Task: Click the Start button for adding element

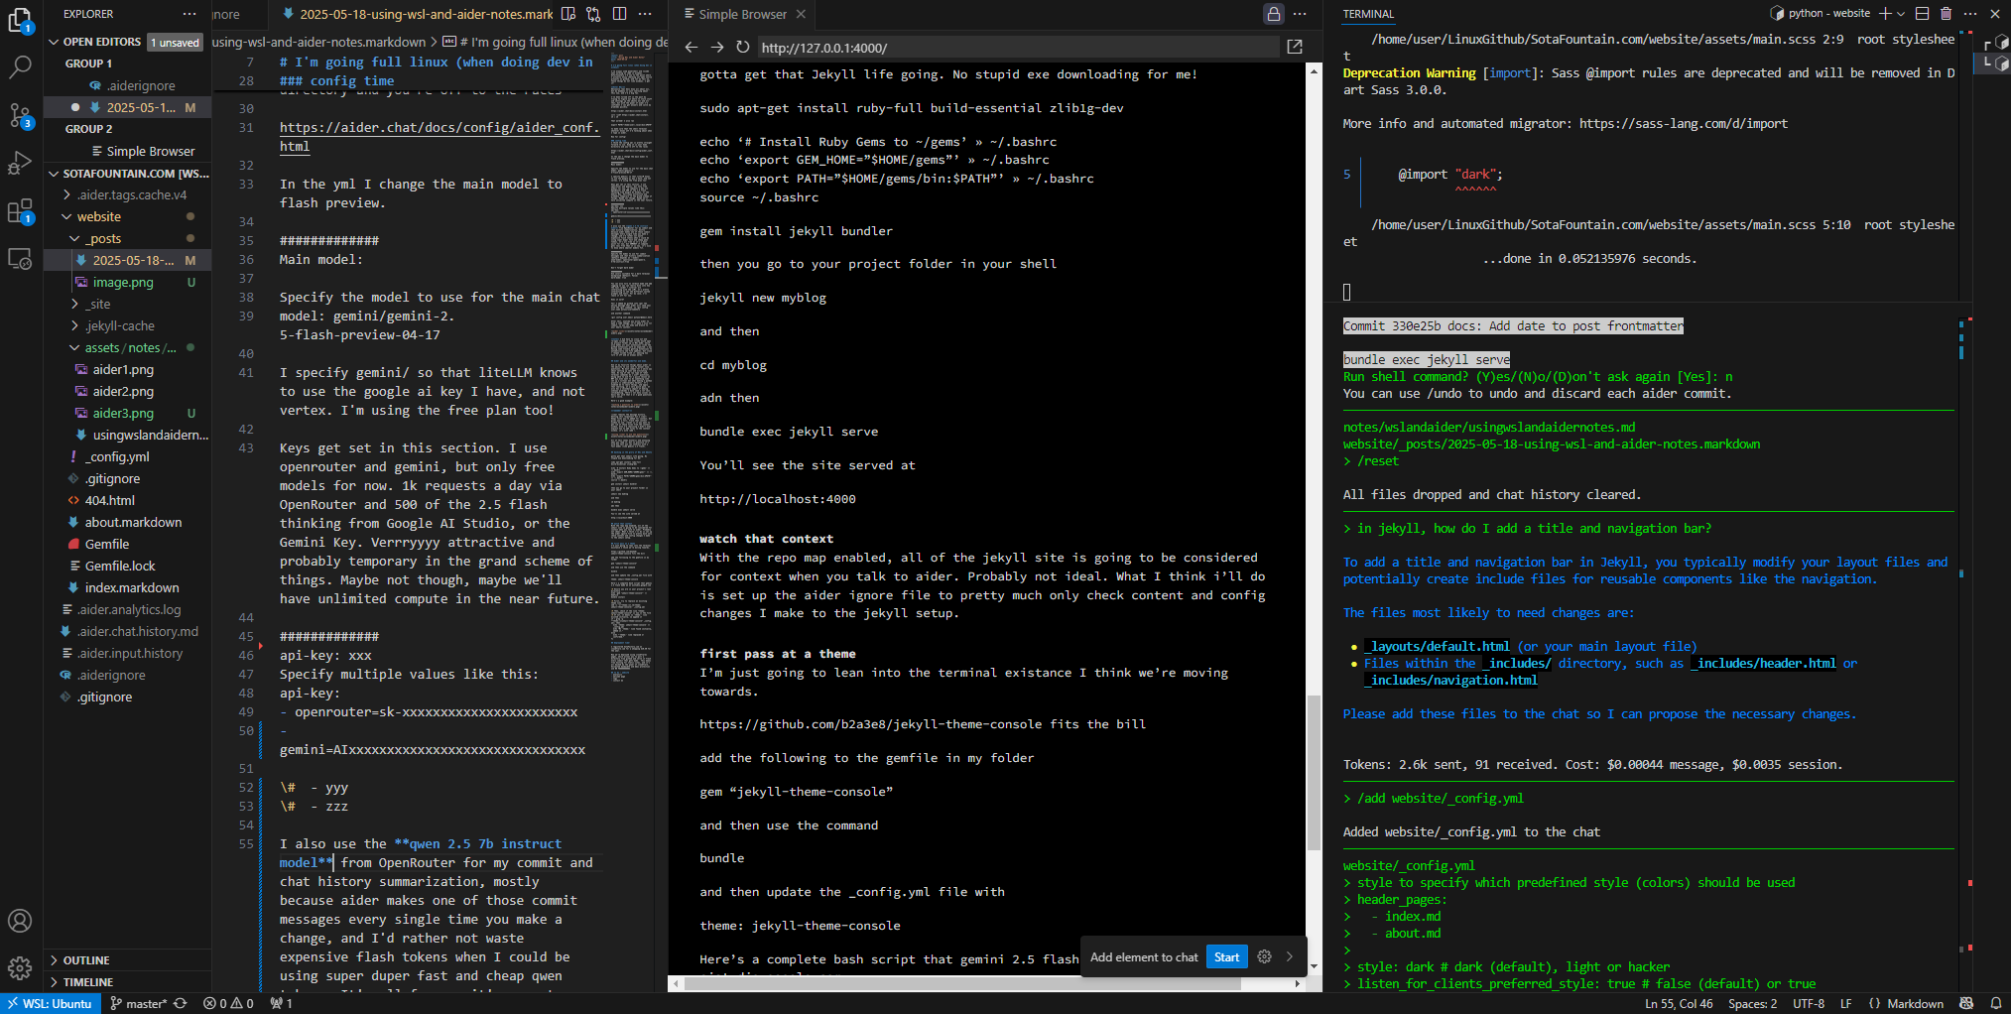Action: [1226, 957]
